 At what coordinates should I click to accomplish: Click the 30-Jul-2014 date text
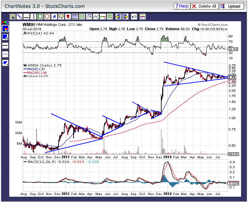click(x=32, y=29)
